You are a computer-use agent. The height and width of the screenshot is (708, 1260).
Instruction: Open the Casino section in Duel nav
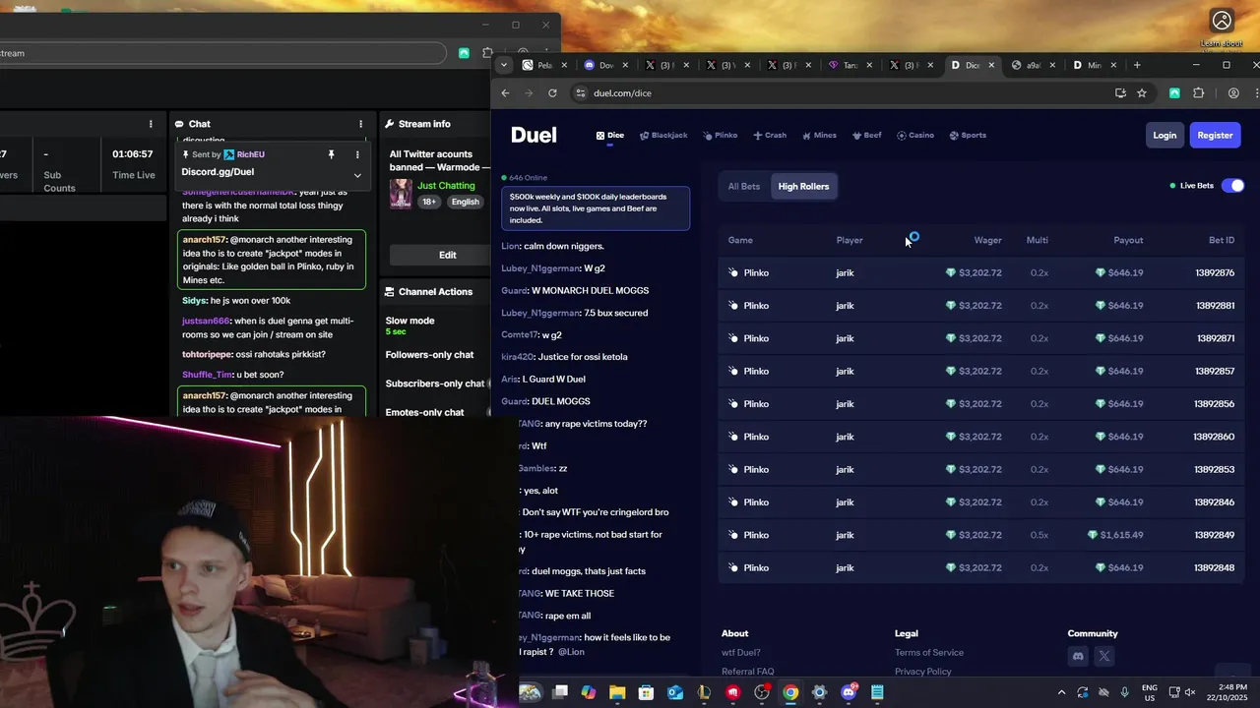click(915, 136)
